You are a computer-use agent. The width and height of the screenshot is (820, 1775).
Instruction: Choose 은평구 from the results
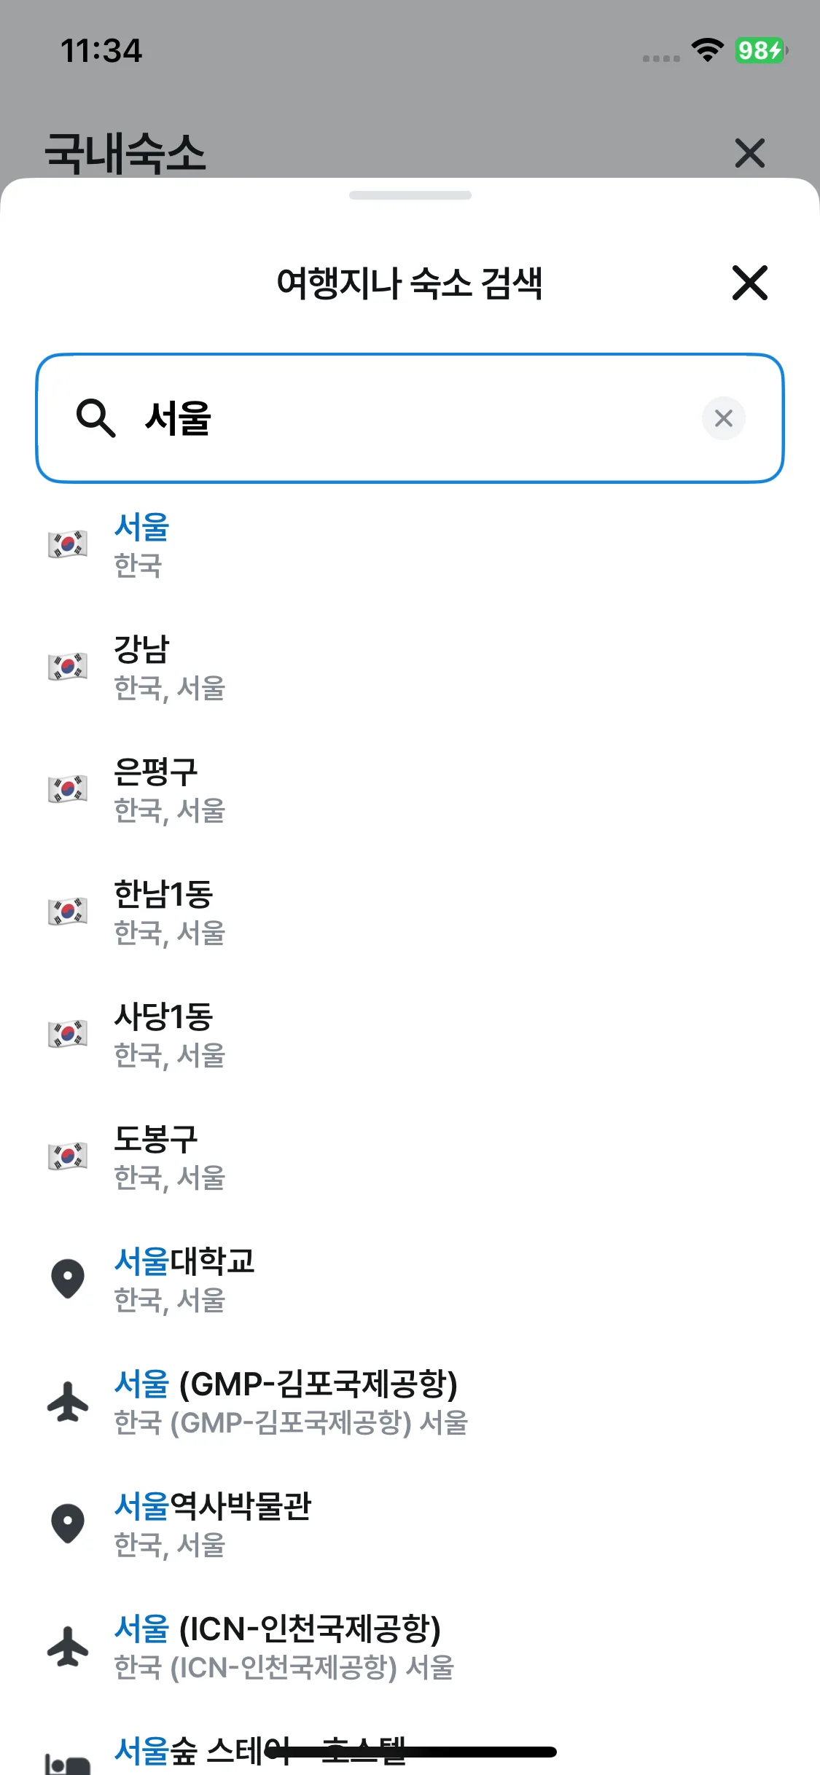(x=156, y=789)
